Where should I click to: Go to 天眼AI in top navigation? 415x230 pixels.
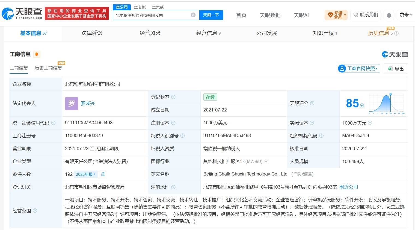pyautogui.click(x=301, y=15)
